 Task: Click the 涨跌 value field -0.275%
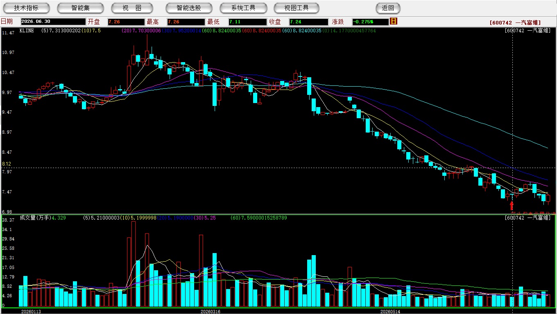370,22
